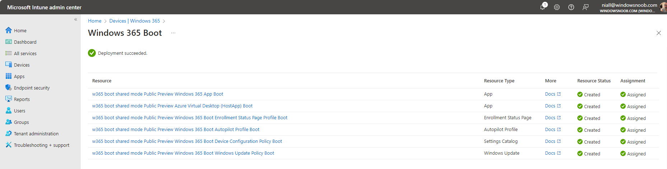Open the Autopilot Profile Boot resource link
The height and width of the screenshot is (169, 667).
(176, 130)
